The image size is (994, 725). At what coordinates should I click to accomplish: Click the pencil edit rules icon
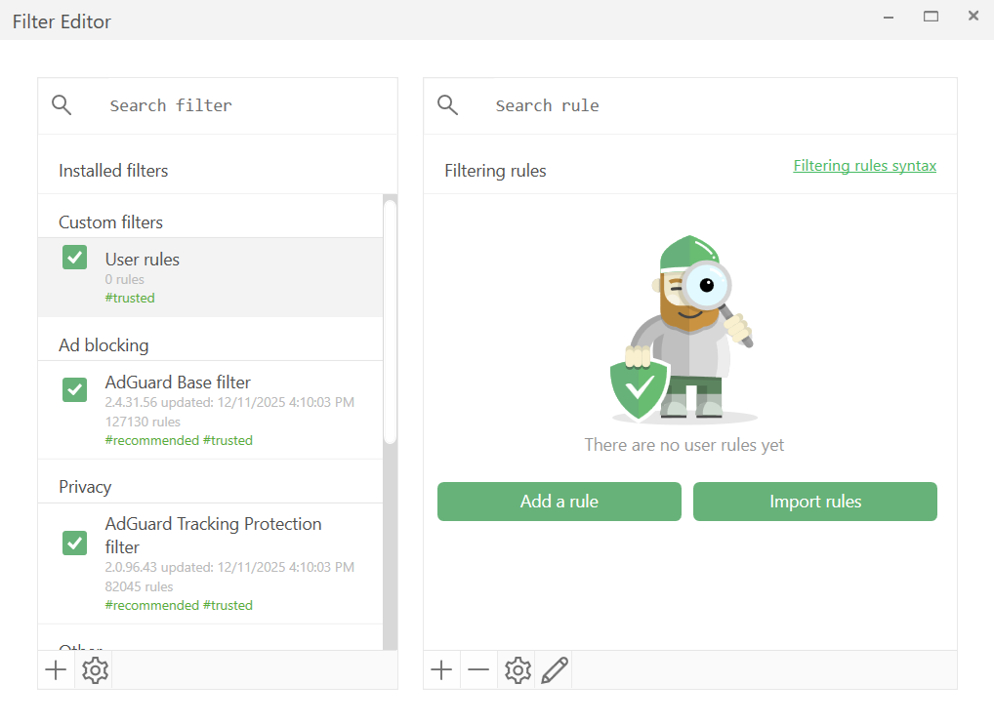tap(554, 670)
